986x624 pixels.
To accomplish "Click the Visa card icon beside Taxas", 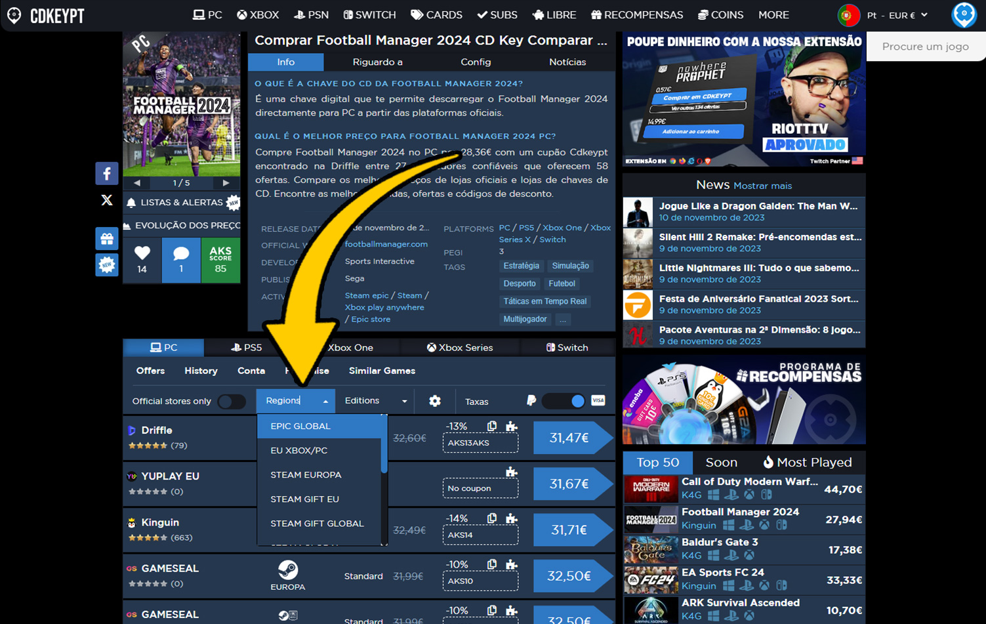I will coord(598,400).
